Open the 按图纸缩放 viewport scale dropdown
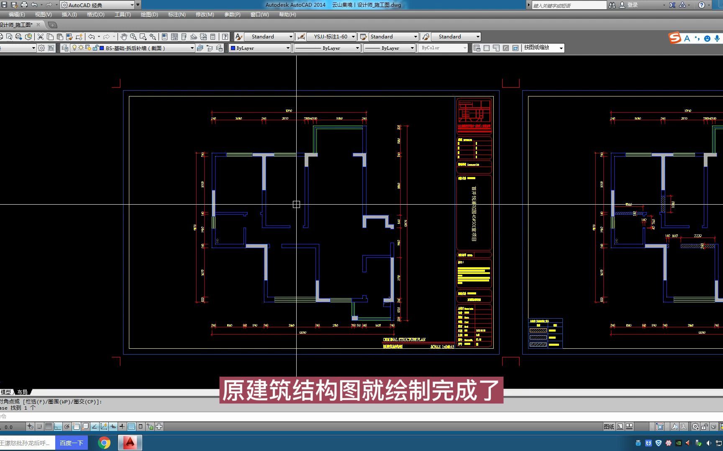723x451 pixels. [543, 48]
